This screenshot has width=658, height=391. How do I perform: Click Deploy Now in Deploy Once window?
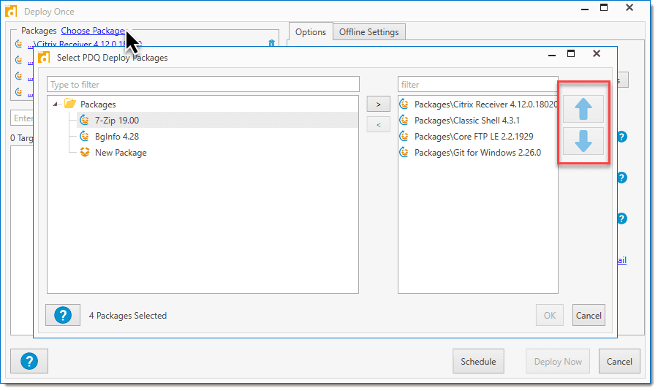pos(558,361)
